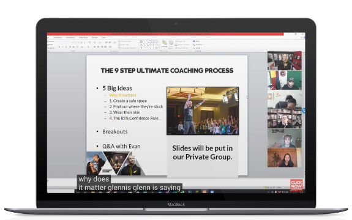This screenshot has height=220, width=352.
Task: Click the Convert to SmartArt icon
Action: coord(127,48)
